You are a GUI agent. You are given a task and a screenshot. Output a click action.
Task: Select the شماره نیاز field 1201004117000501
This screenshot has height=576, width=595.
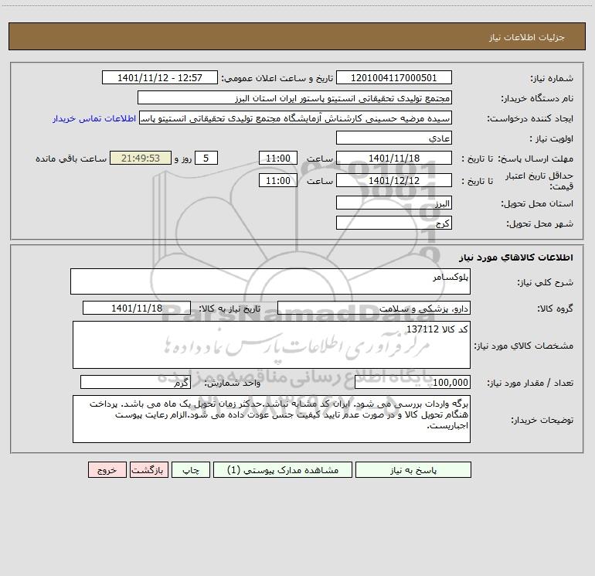394,77
